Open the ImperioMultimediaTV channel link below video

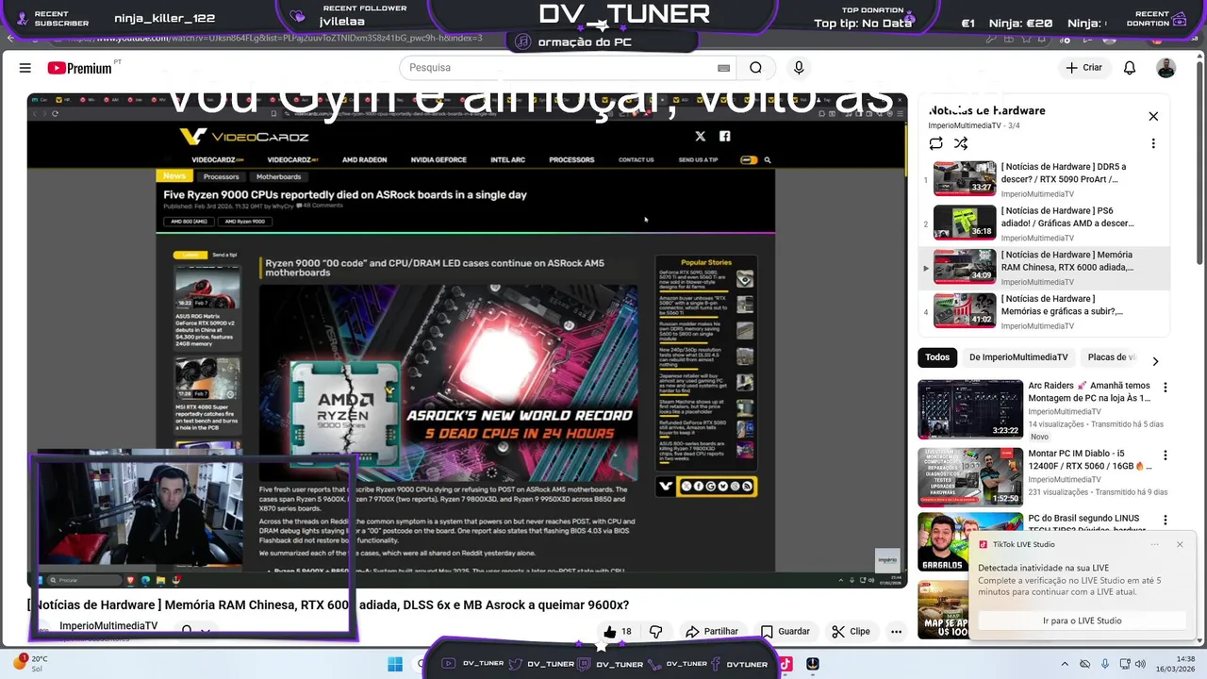[108, 626]
